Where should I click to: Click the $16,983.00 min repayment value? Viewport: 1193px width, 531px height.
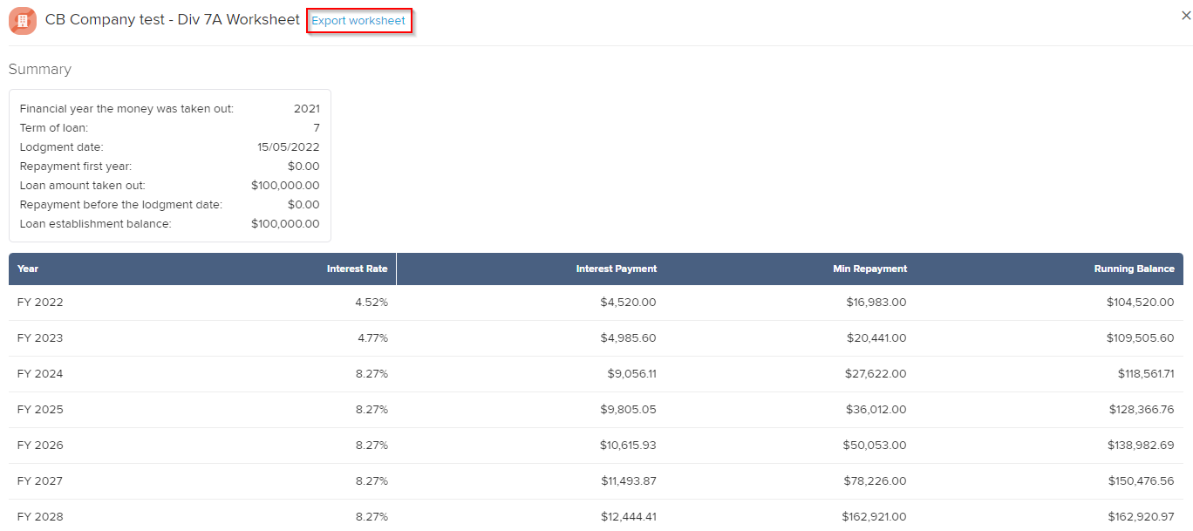tap(876, 303)
